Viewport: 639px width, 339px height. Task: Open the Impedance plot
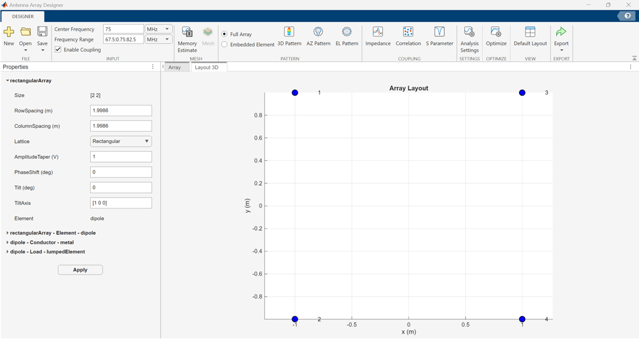click(x=378, y=32)
